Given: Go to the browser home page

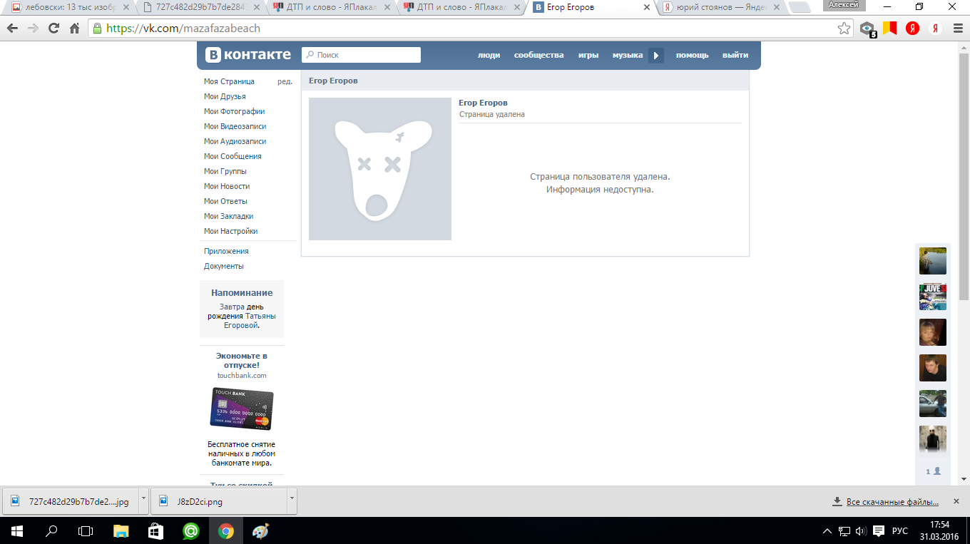Looking at the screenshot, I should pos(74,29).
